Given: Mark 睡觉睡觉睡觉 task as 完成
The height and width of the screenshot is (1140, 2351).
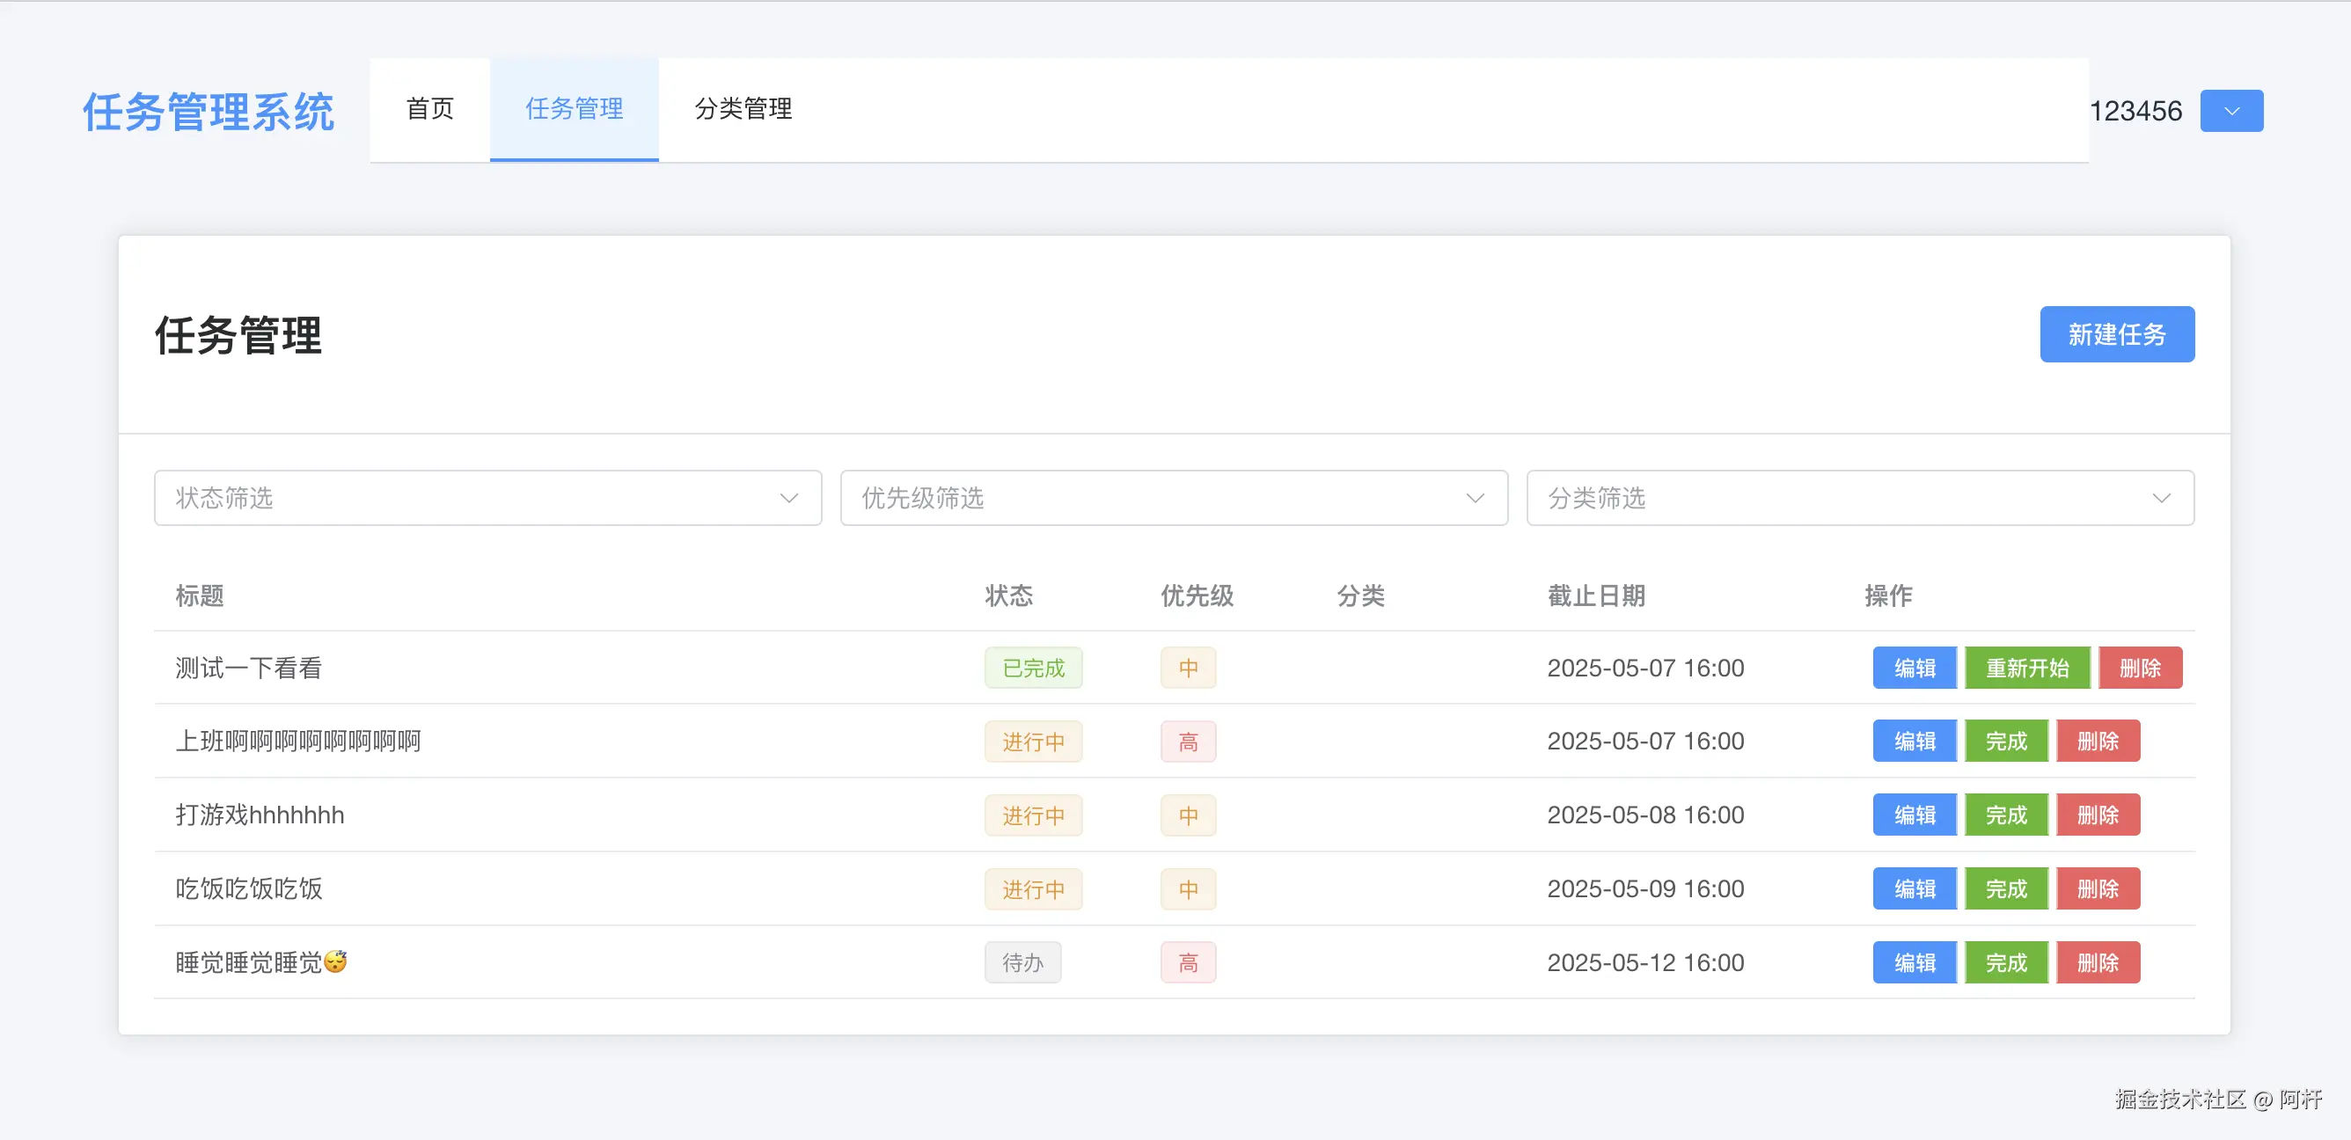Looking at the screenshot, I should click(2005, 963).
